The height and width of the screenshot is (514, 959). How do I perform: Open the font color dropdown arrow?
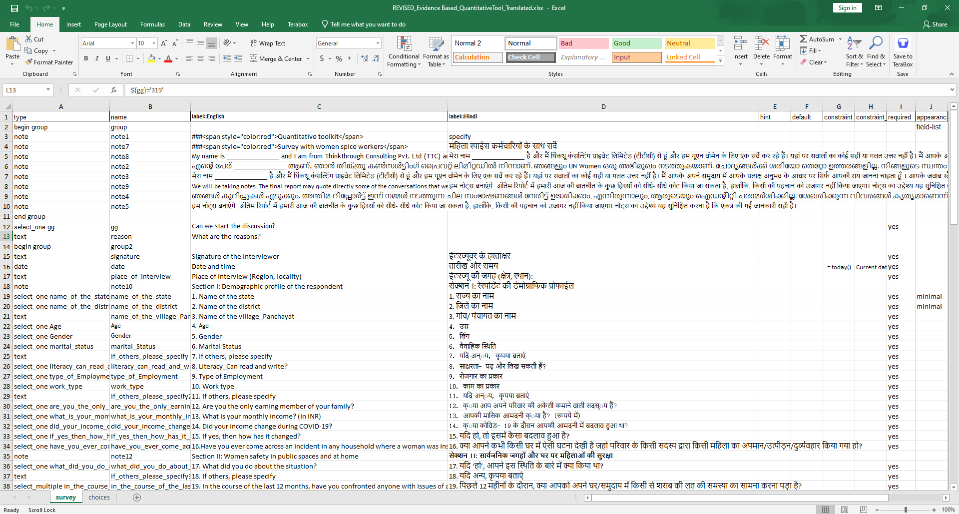tap(176, 59)
